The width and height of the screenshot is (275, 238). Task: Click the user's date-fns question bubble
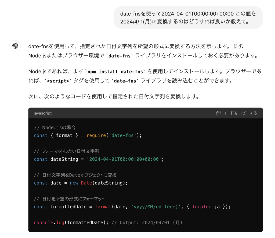(x=188, y=17)
